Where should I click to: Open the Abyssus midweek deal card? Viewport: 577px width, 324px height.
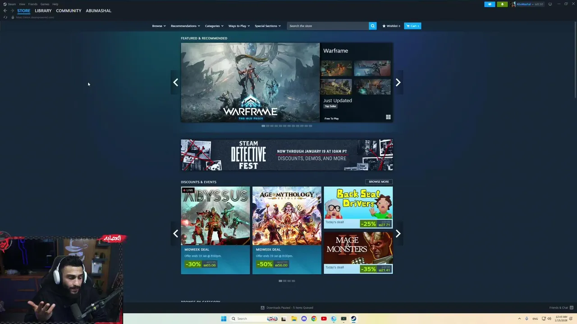tap(215, 230)
